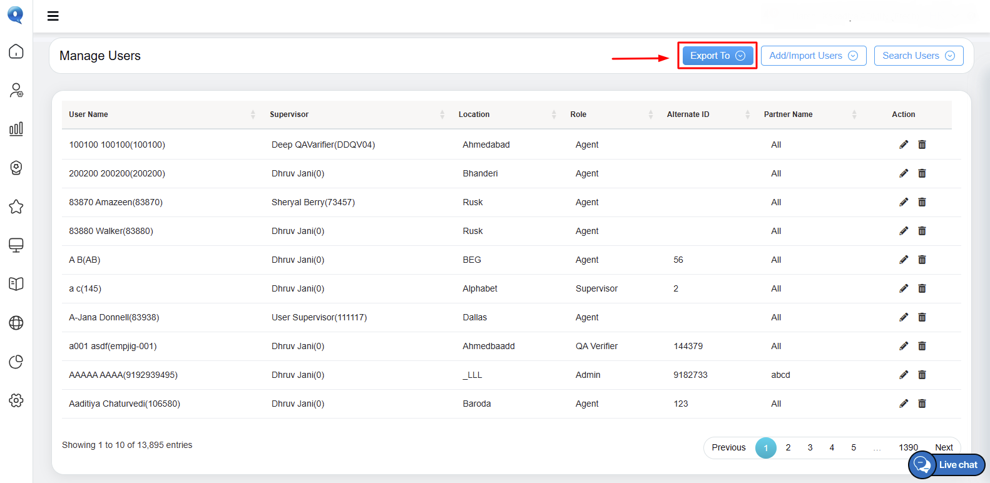The height and width of the screenshot is (483, 990).
Task: Click the Admin role cell
Action: 588,375
